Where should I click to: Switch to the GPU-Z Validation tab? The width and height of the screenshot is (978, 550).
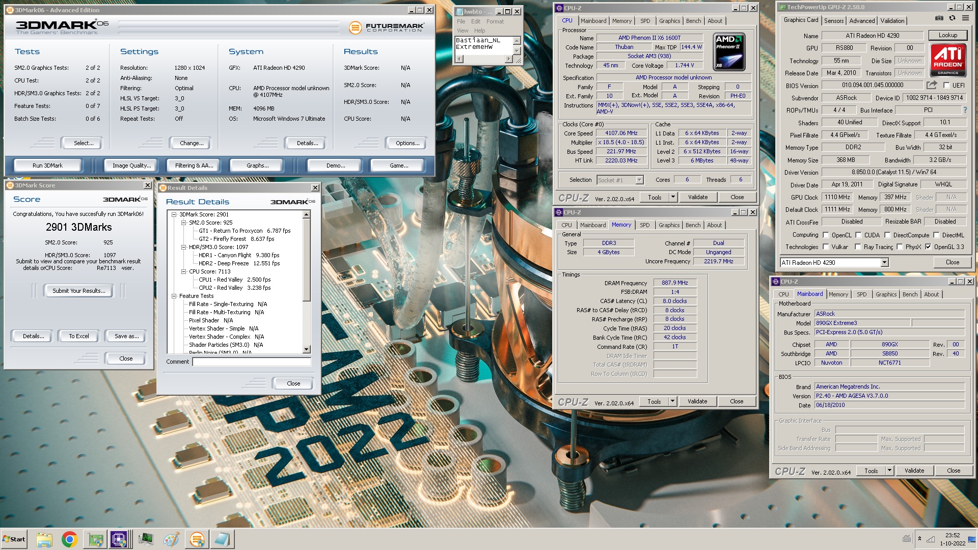point(892,20)
